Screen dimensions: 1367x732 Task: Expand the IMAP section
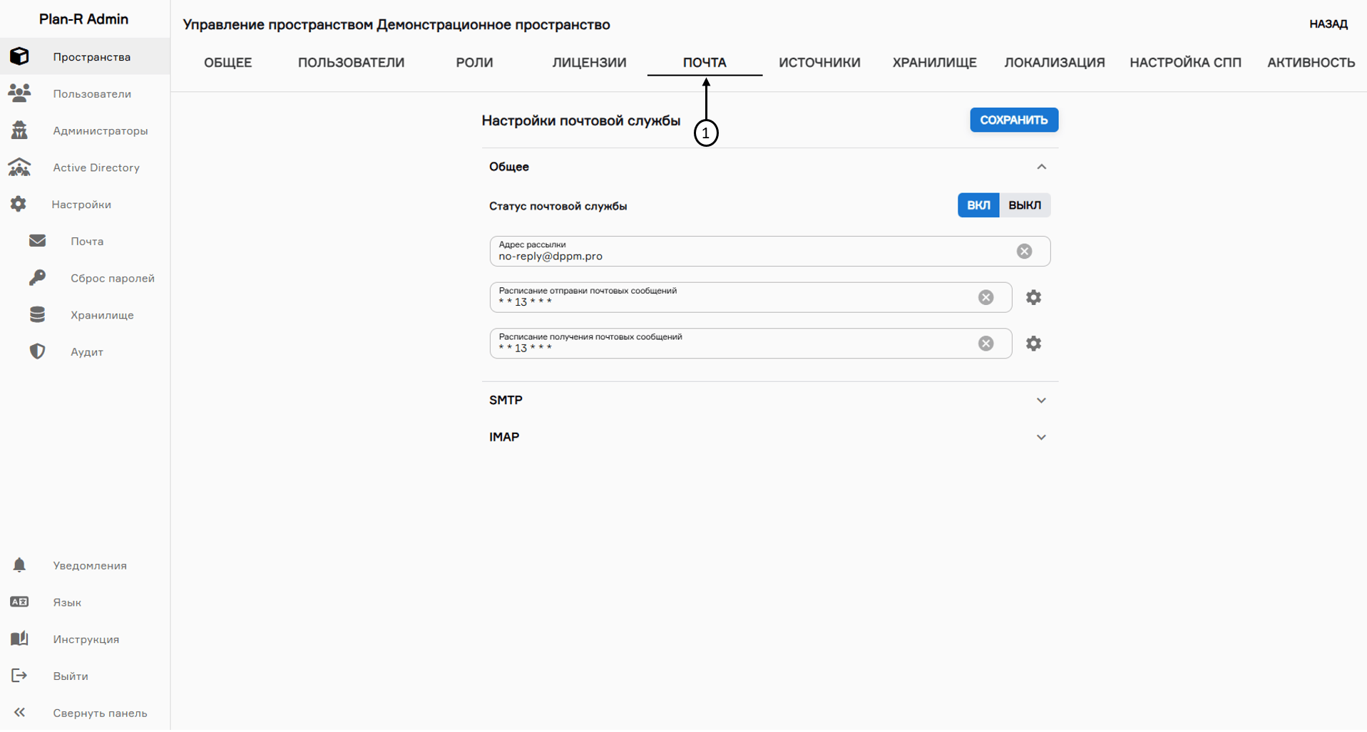point(1041,438)
